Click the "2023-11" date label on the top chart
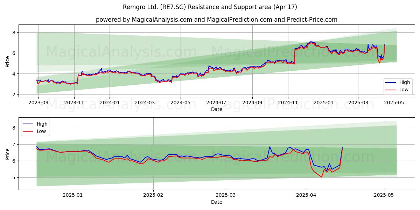 (x=74, y=103)
